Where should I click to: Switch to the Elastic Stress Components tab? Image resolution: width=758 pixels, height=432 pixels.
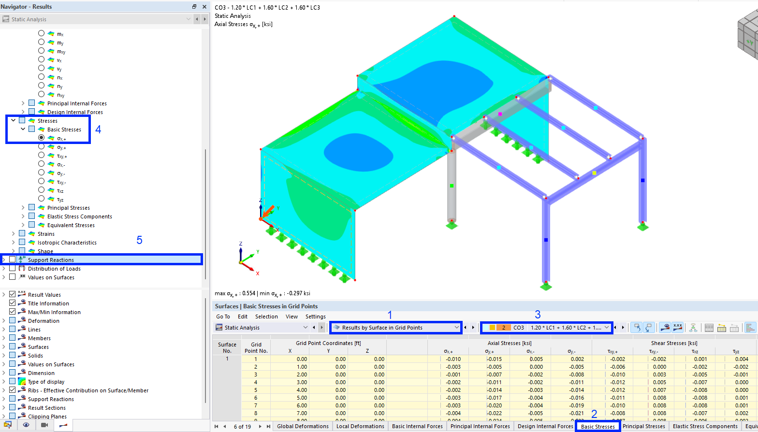[x=705, y=426]
